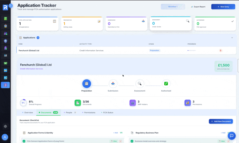The width and height of the screenshot is (239, 143).
Task: Click the Application Forms & Identity clipboard icon
Action: coord(24,133)
